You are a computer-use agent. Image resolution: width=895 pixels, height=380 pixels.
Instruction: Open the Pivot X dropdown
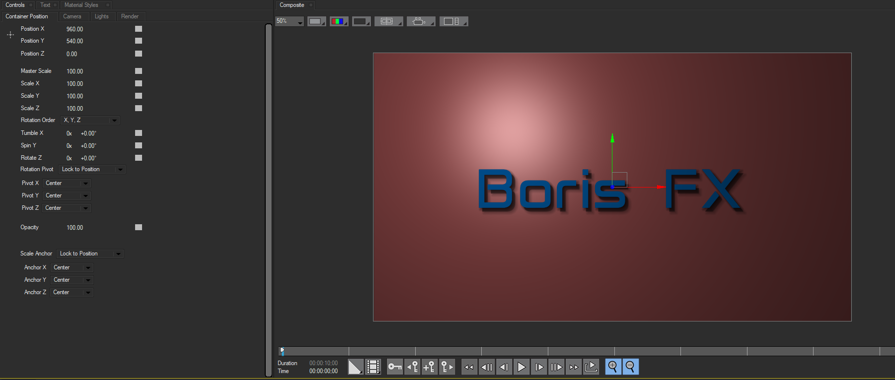pyautogui.click(x=67, y=183)
